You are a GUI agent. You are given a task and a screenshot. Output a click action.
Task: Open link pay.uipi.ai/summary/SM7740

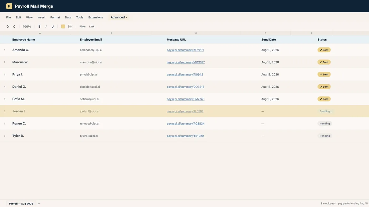point(185,99)
